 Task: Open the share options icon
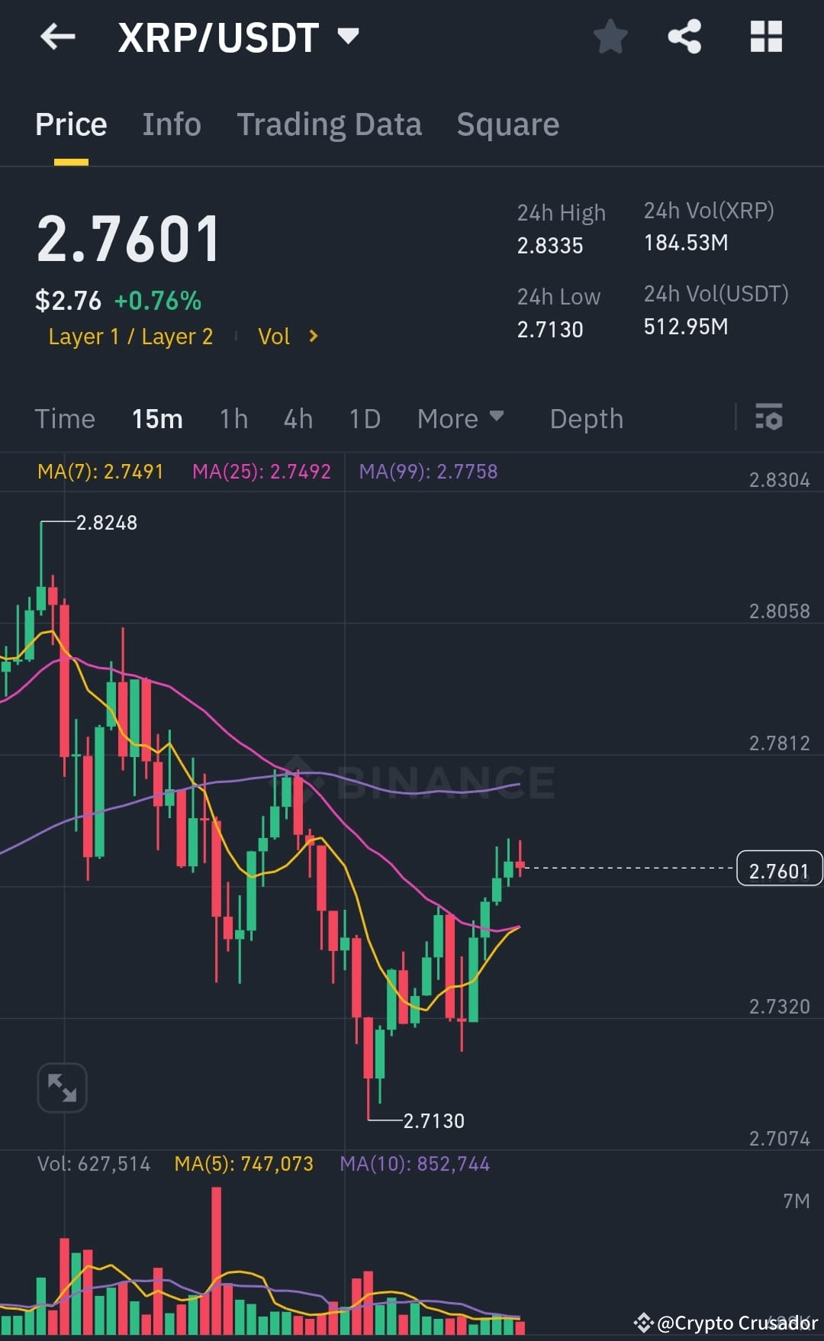click(684, 36)
